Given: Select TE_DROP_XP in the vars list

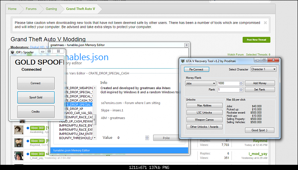Looking at the screenshot, I should [x=74, y=109].
